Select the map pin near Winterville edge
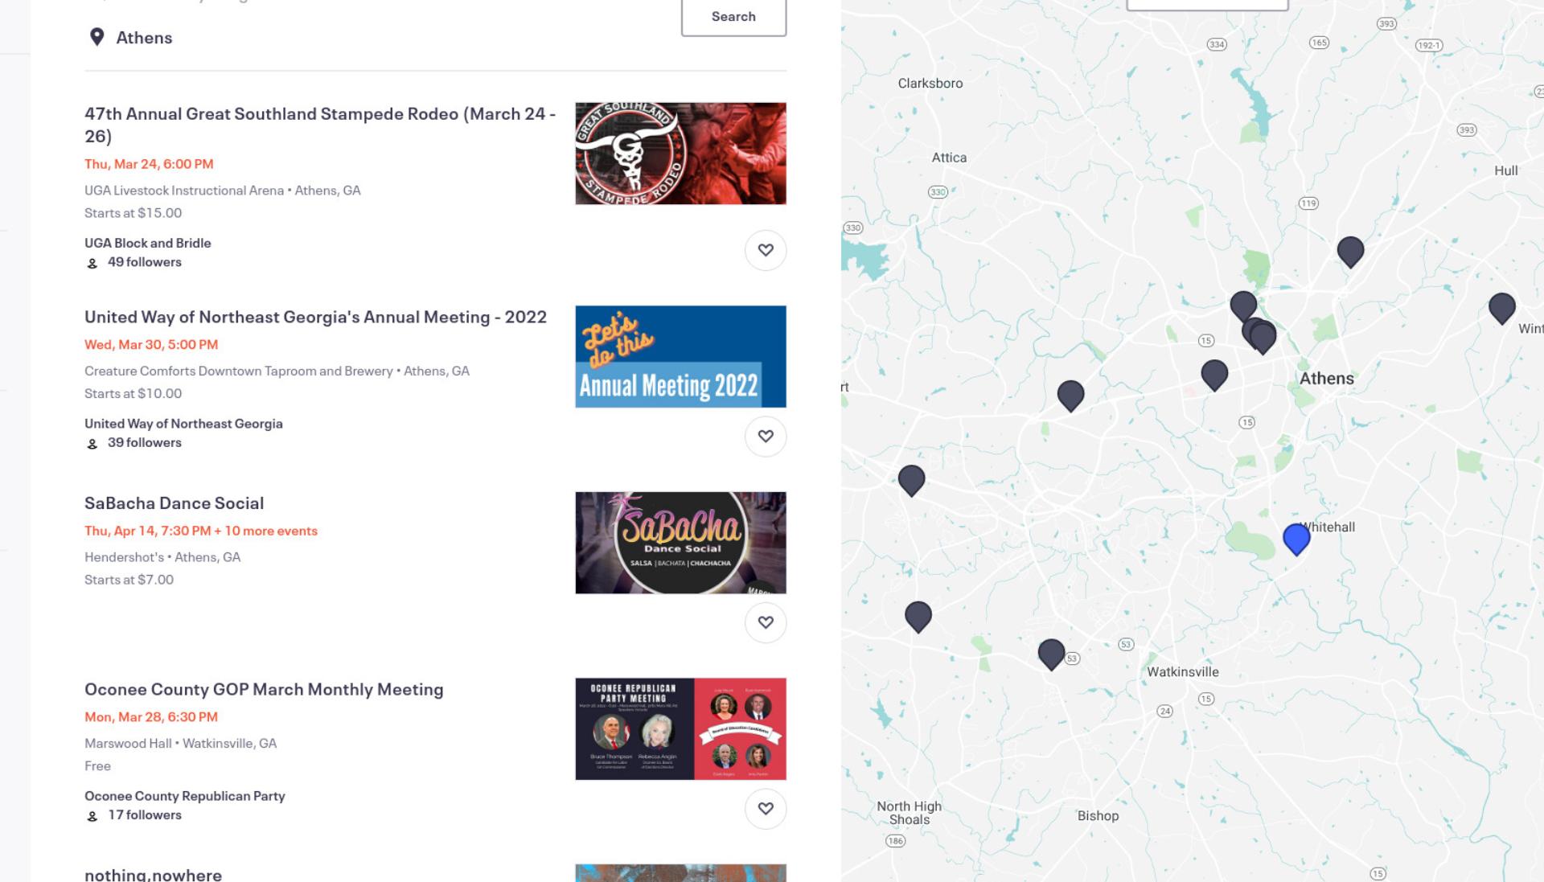This screenshot has width=1544, height=882. click(x=1501, y=308)
